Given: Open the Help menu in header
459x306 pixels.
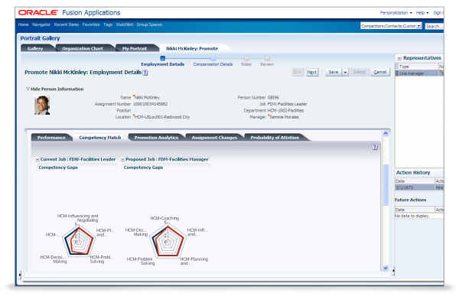Looking at the screenshot, I should [x=422, y=12].
